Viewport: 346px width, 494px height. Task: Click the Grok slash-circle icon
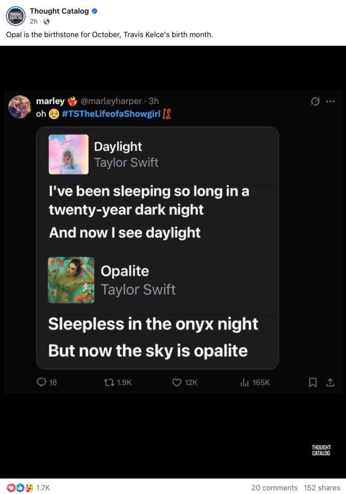coord(315,102)
